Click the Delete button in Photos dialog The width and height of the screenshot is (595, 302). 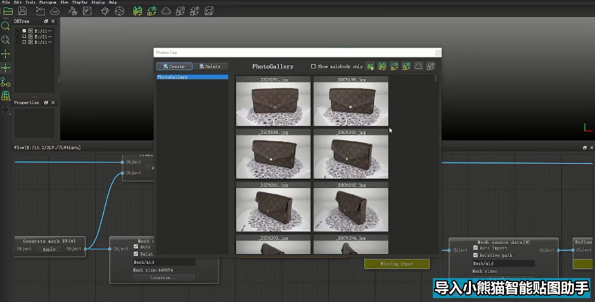210,66
